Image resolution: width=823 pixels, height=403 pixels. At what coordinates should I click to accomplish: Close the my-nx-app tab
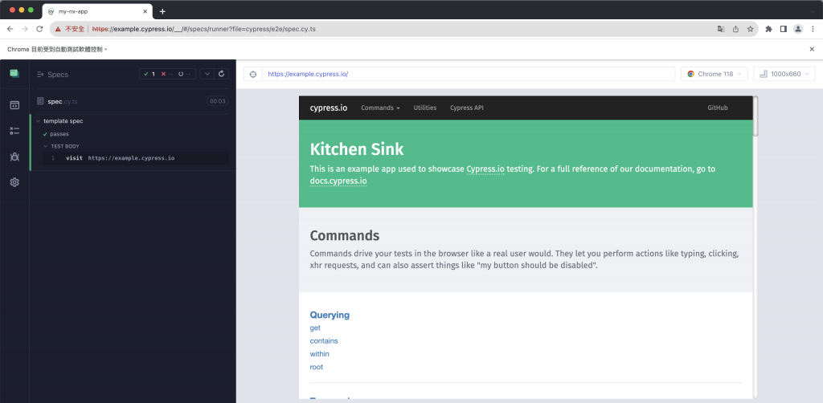[145, 11]
